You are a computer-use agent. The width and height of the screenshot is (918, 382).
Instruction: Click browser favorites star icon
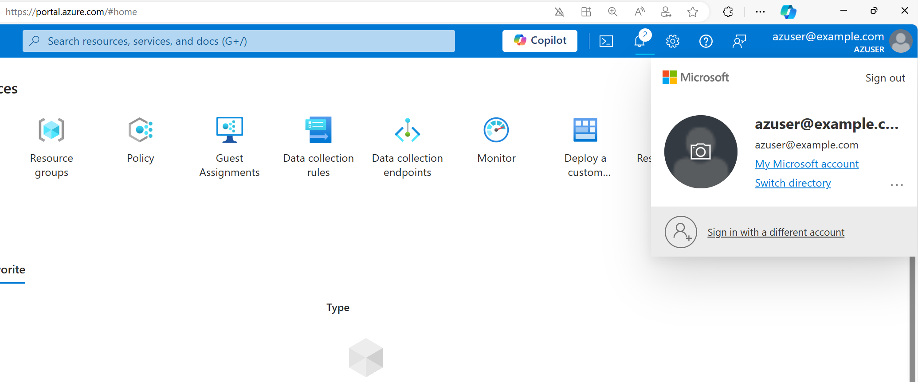tap(693, 12)
